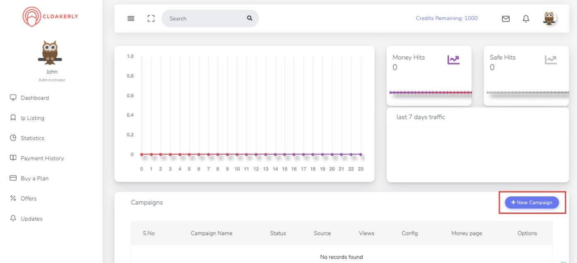This screenshot has height=263, width=577.
Task: Open Payment History in sidebar
Action: (x=42, y=158)
